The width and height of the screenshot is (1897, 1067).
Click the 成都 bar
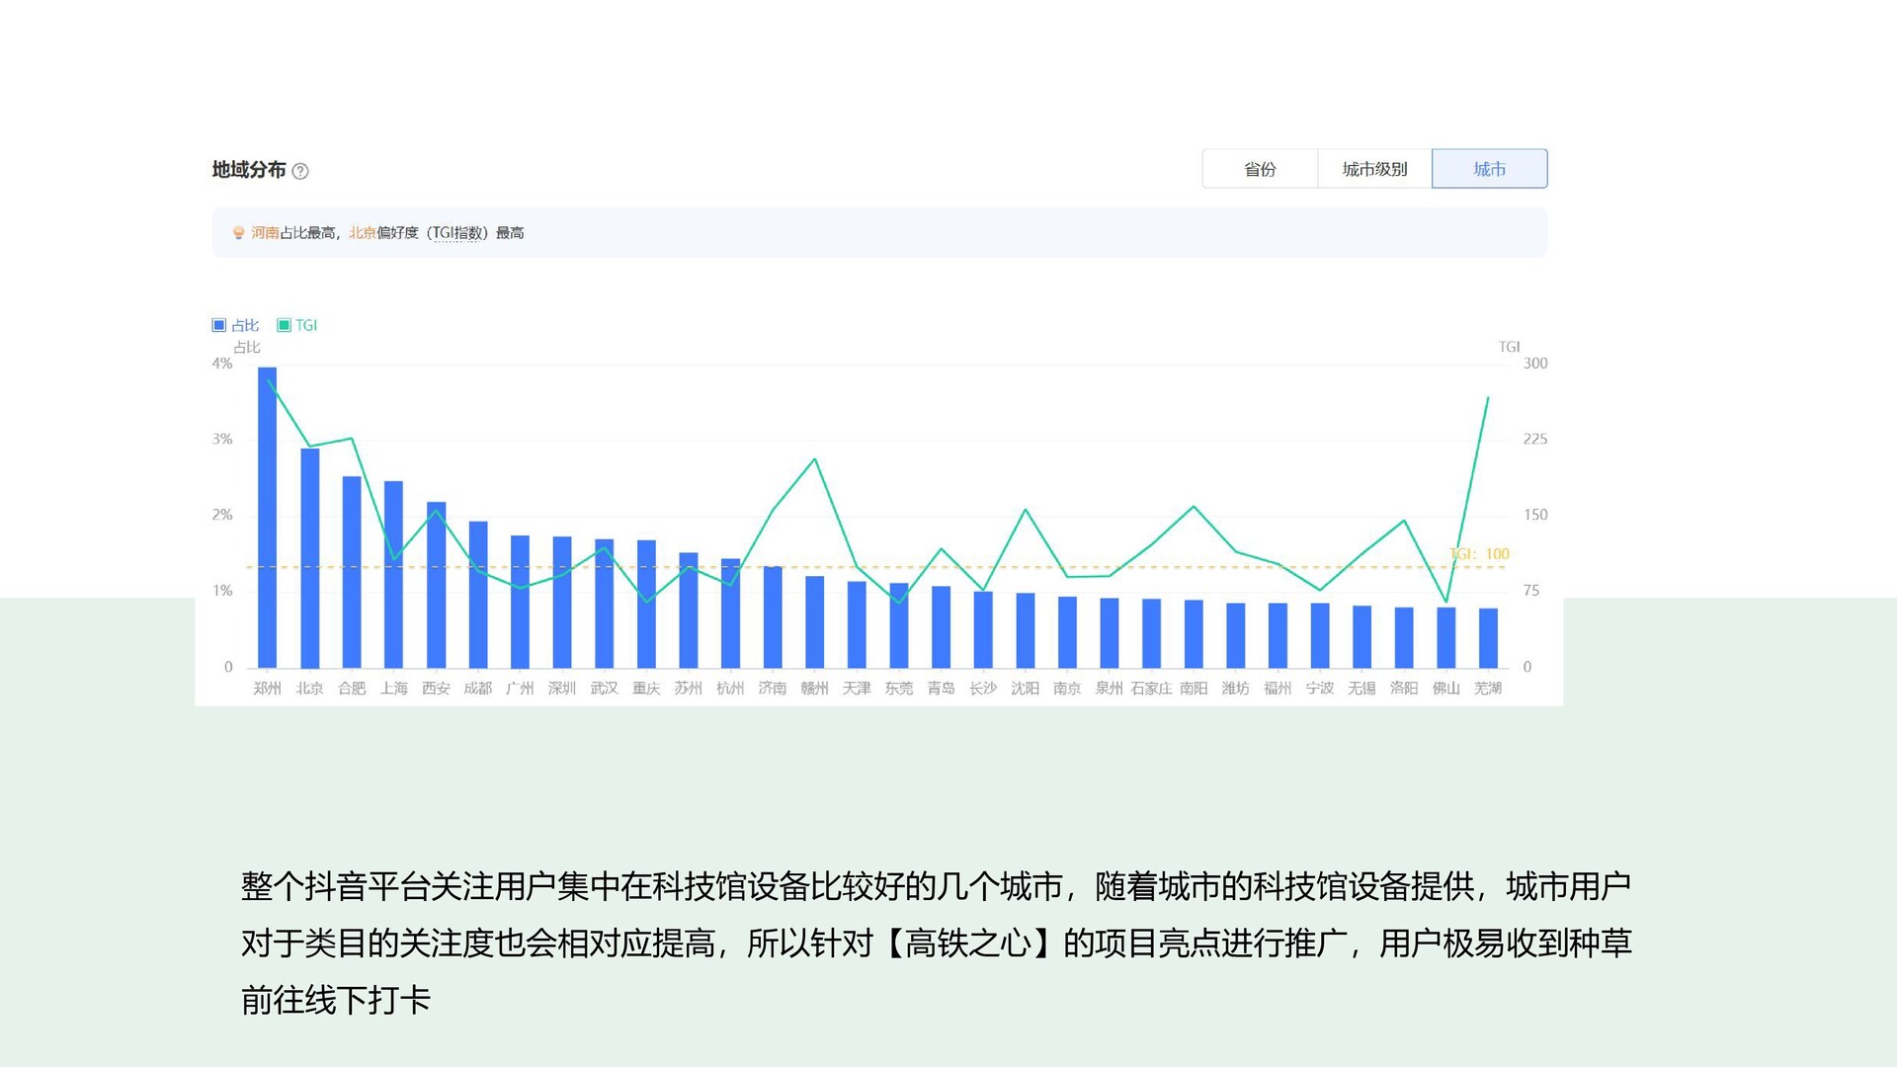478,595
